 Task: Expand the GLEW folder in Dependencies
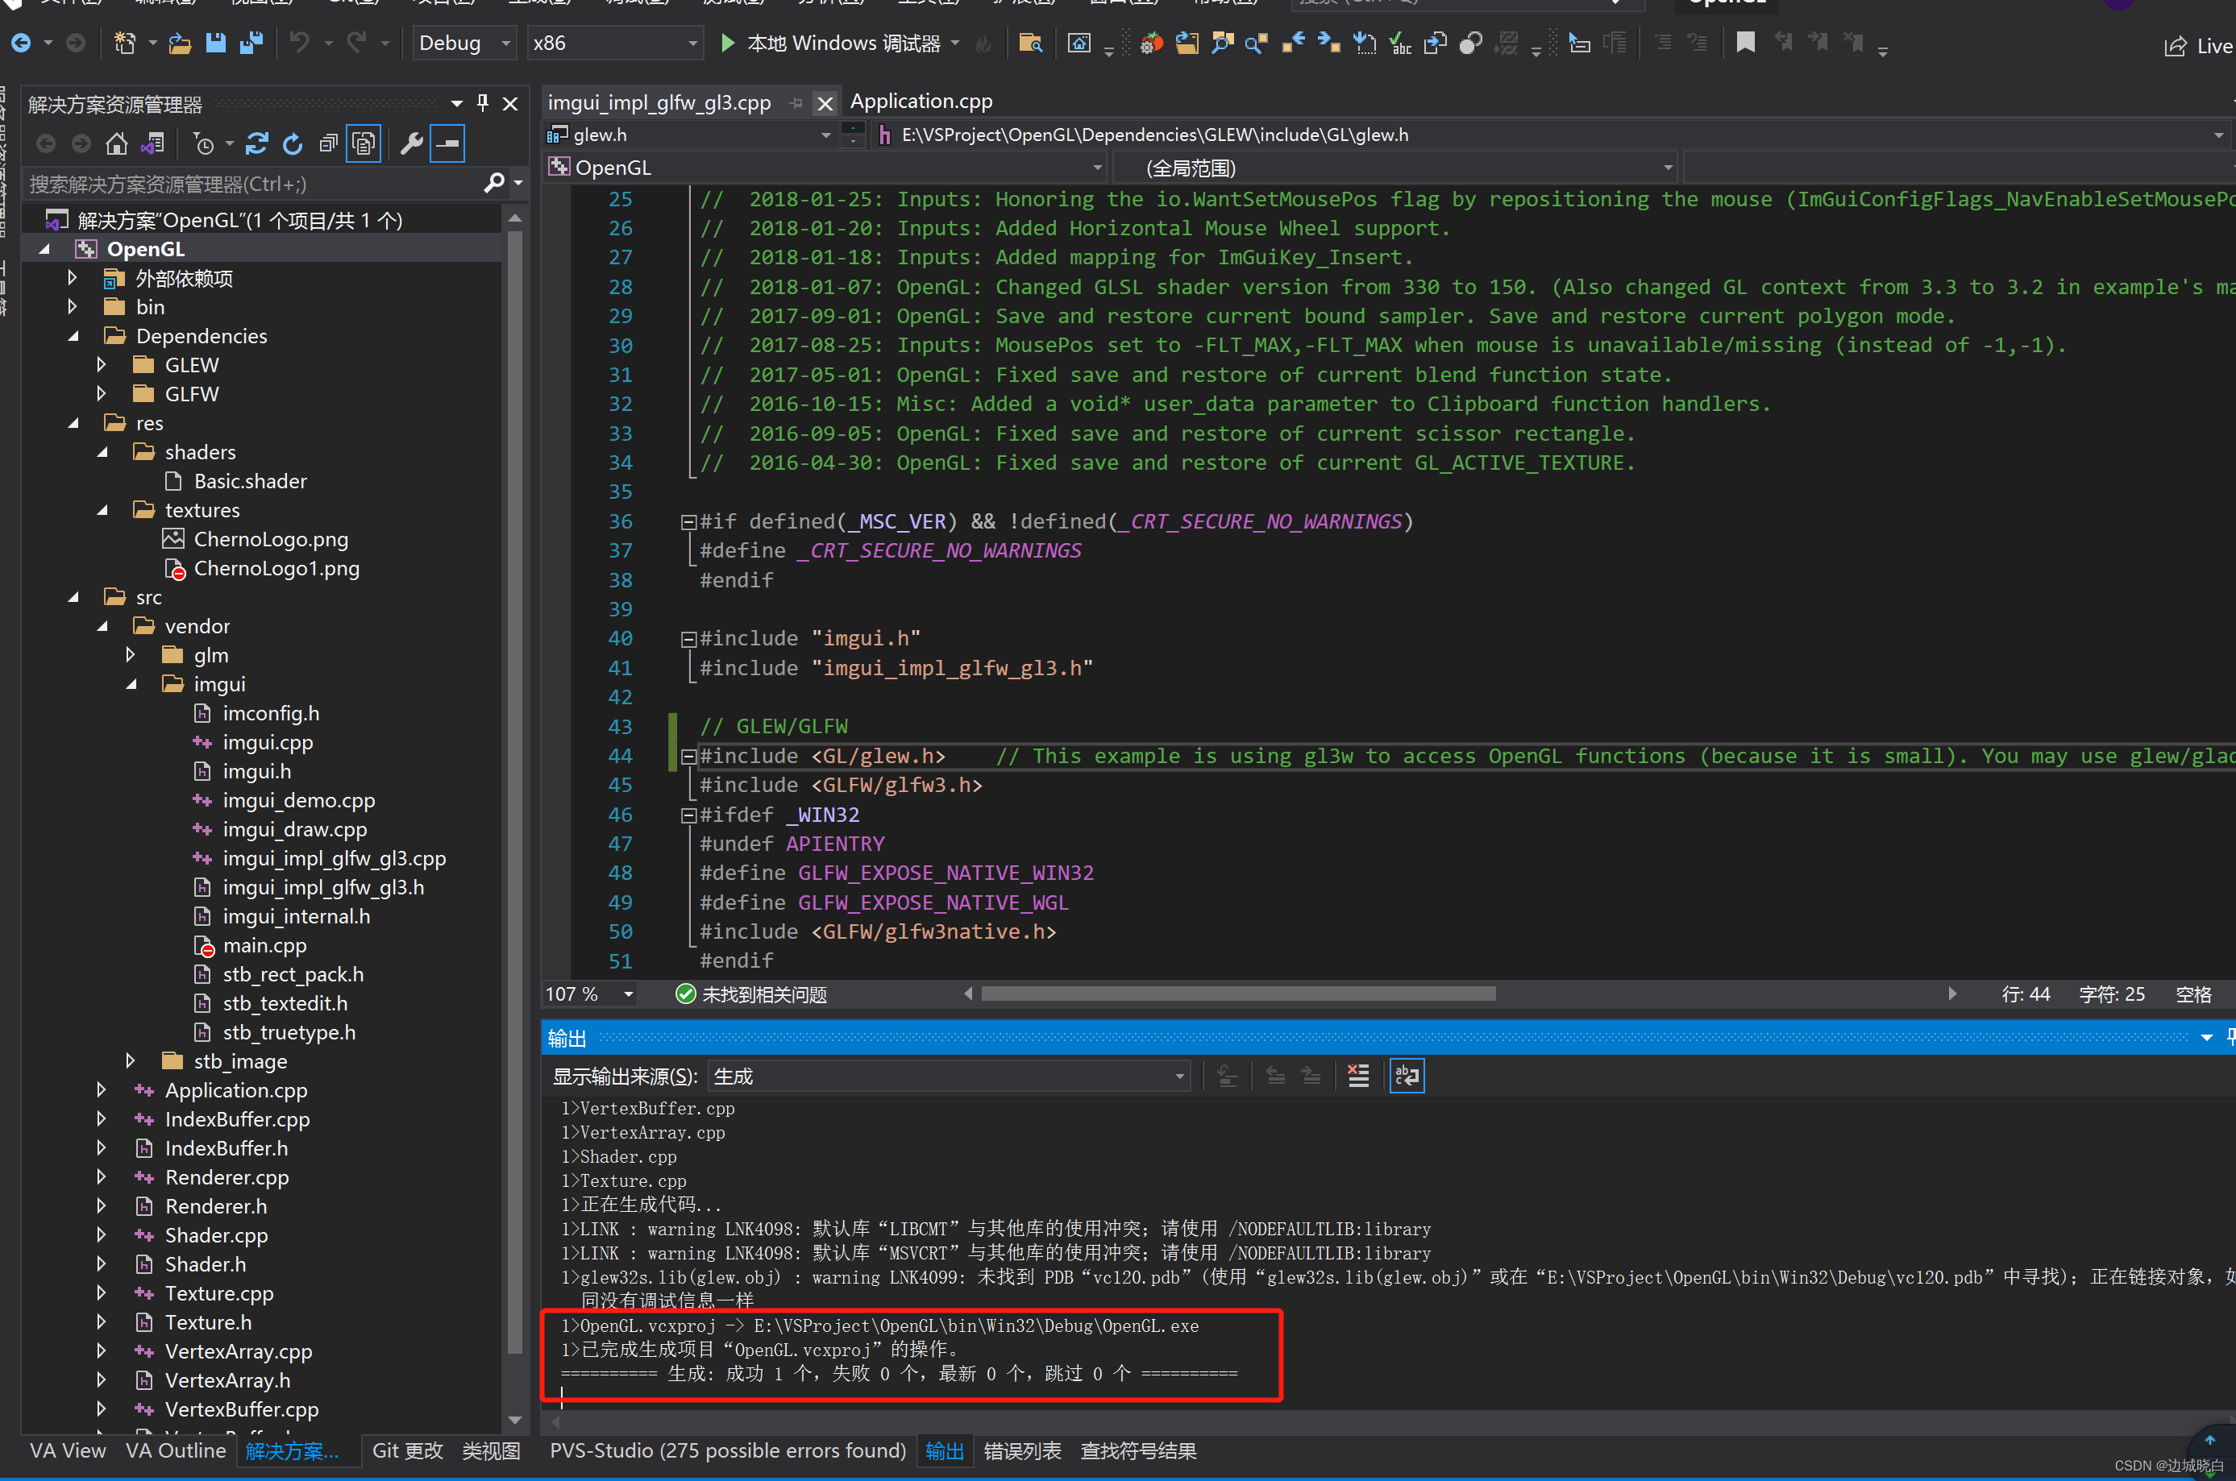pos(101,364)
